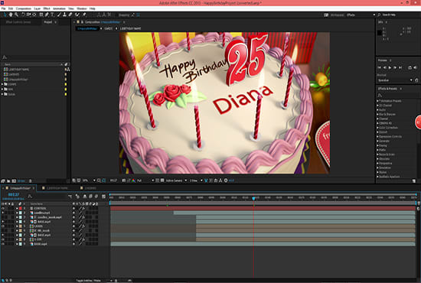Open the File menu
The image size is (421, 283).
4,9
